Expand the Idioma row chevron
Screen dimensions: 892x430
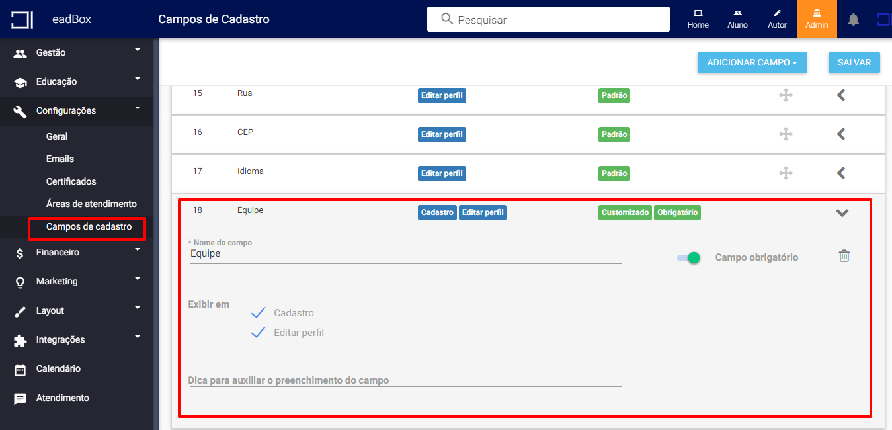pyautogui.click(x=841, y=173)
